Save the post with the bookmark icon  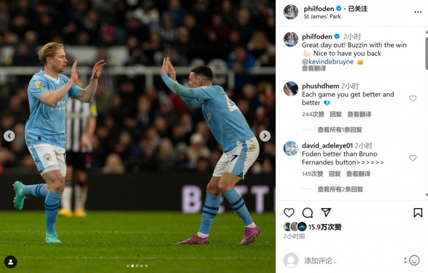click(x=418, y=213)
